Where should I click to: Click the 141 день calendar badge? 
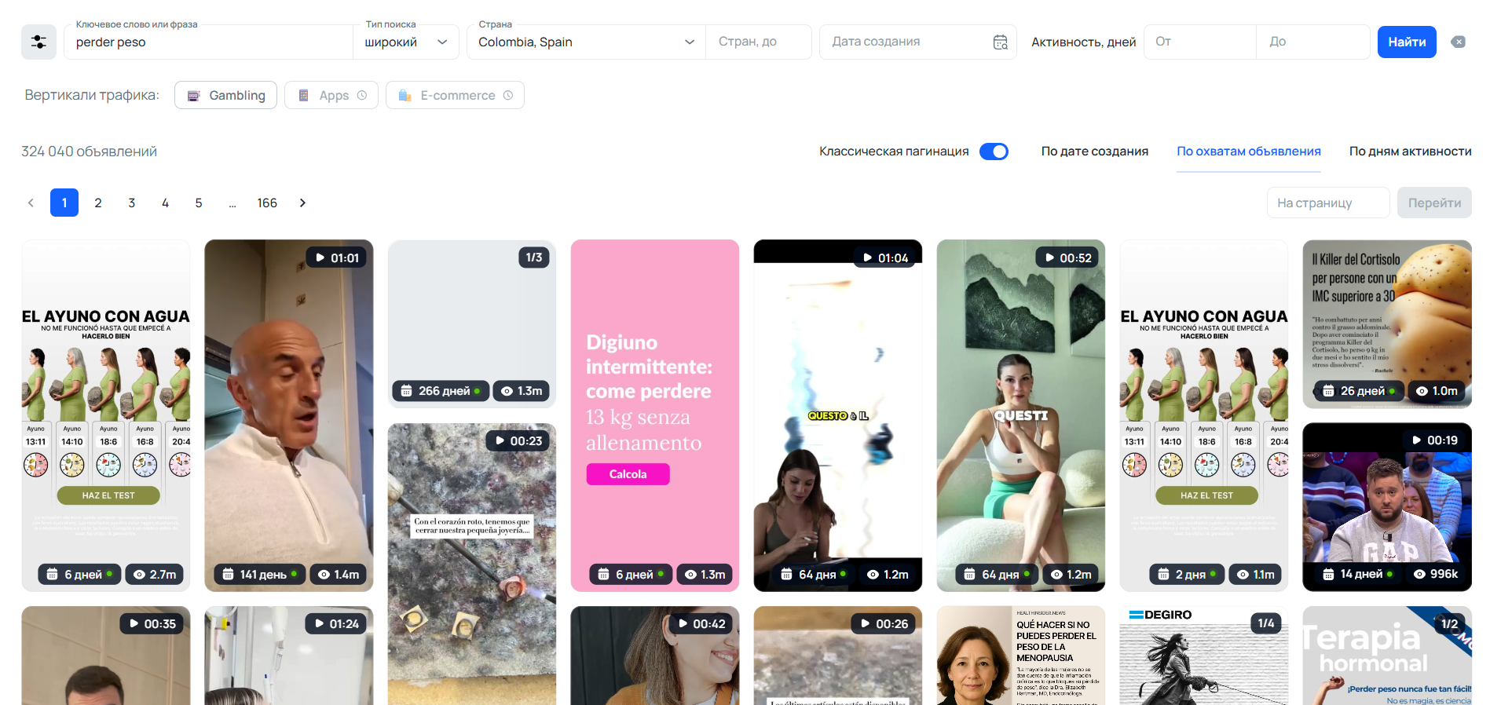point(259,575)
